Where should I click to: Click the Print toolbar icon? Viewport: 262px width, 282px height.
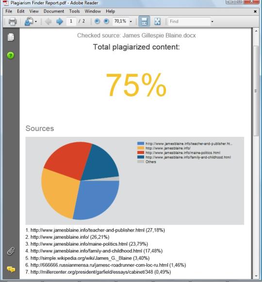13,21
